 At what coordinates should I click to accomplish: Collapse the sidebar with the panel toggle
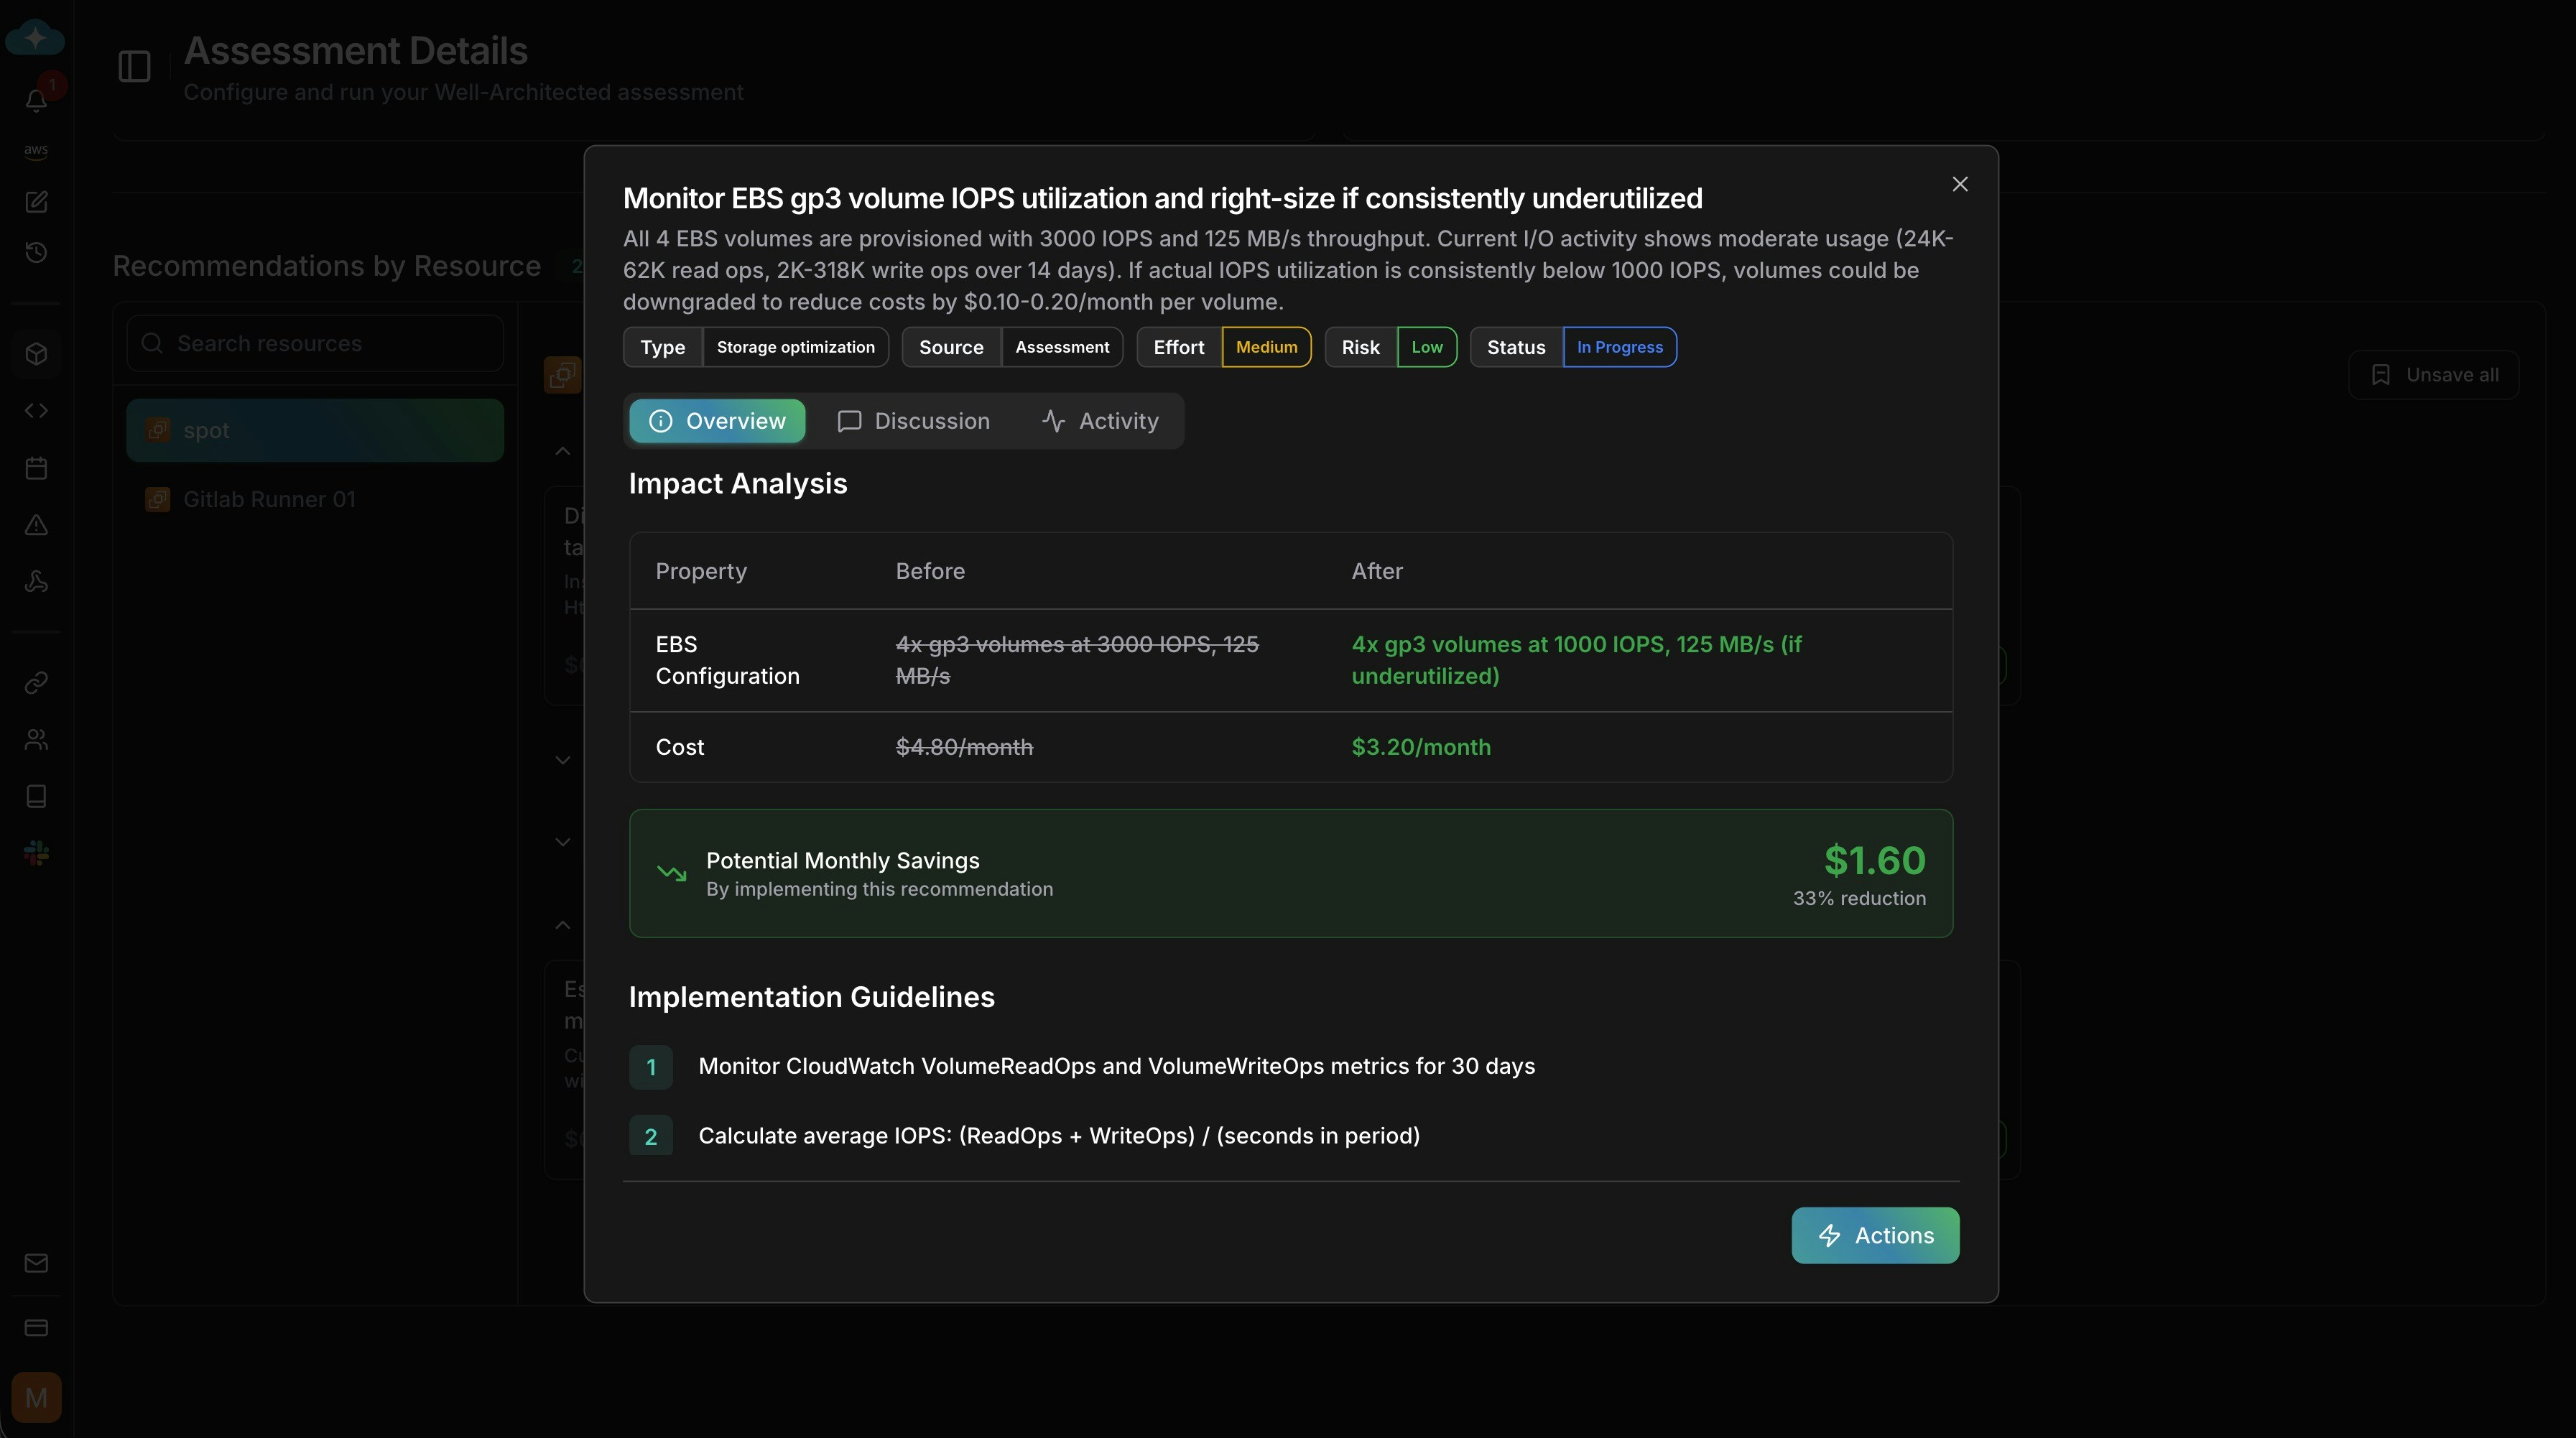(x=134, y=66)
